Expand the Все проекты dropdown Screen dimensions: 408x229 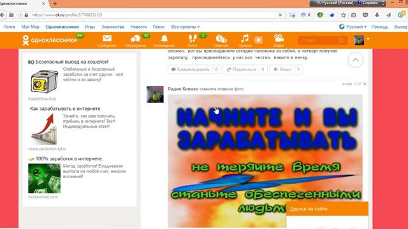[x=186, y=27]
